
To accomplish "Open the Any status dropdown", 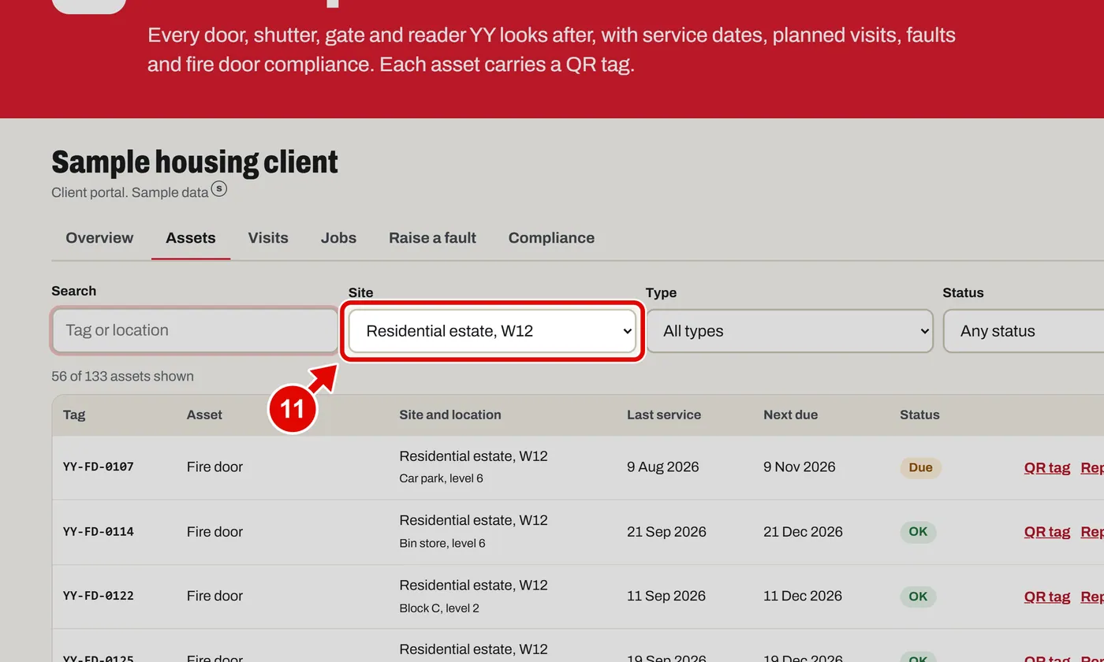I will click(1024, 331).
